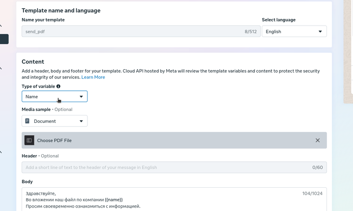Click the caret arrow in the English dropdown
The height and width of the screenshot is (211, 353).
pyautogui.click(x=320, y=32)
